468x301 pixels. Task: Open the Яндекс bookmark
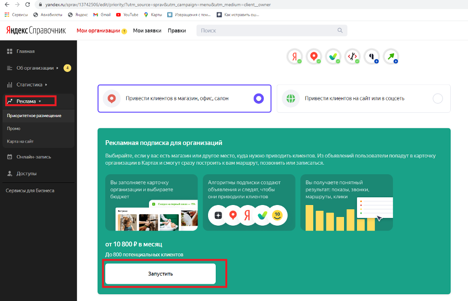78,14
